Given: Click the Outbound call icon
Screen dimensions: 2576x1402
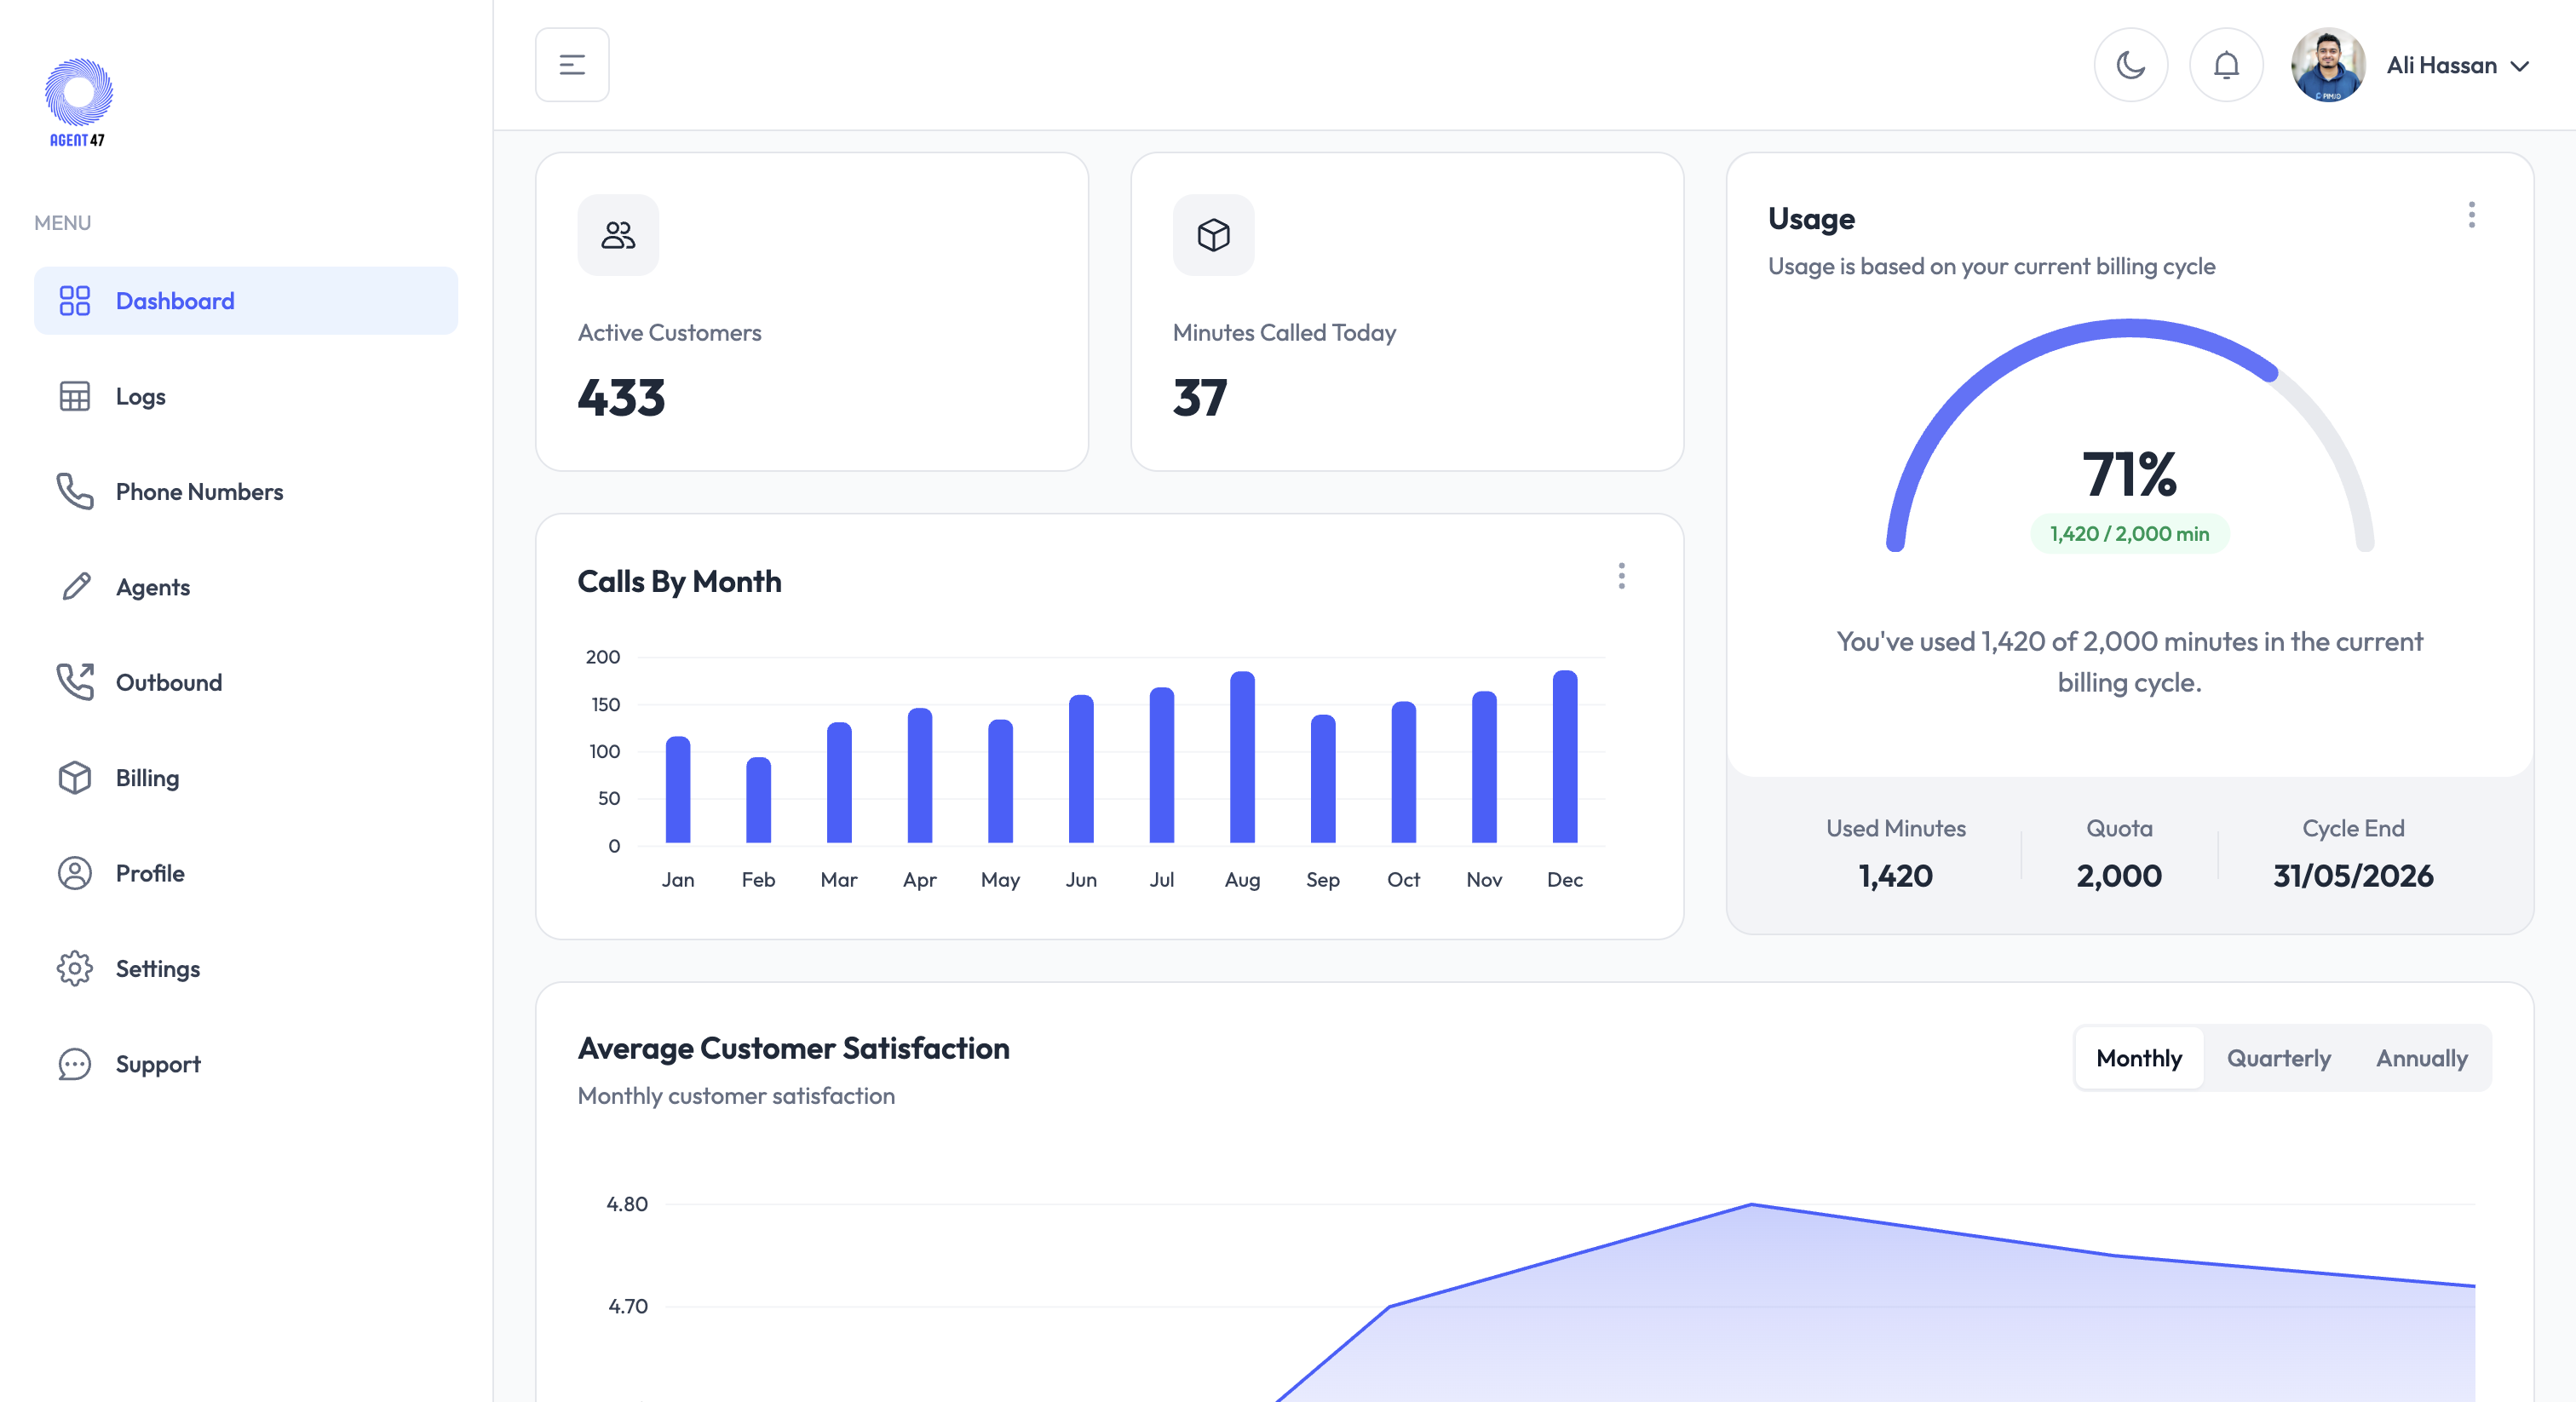Looking at the screenshot, I should click(x=74, y=682).
